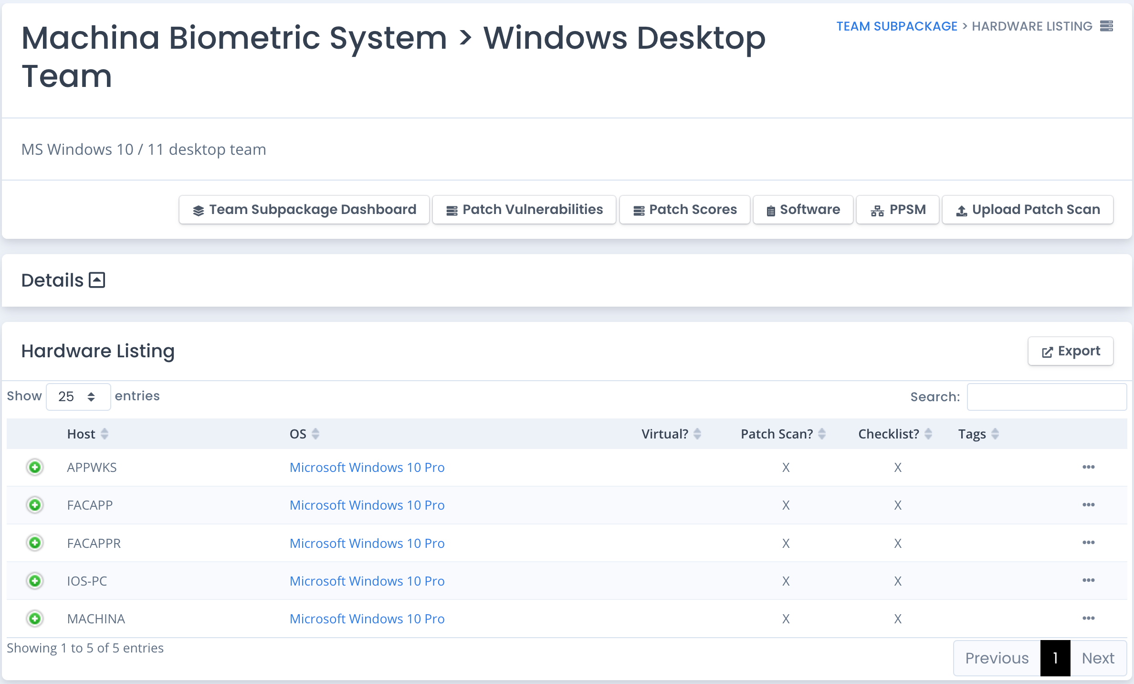Click the FACAPPR host name
This screenshot has height=684, width=1134.
pyautogui.click(x=94, y=543)
